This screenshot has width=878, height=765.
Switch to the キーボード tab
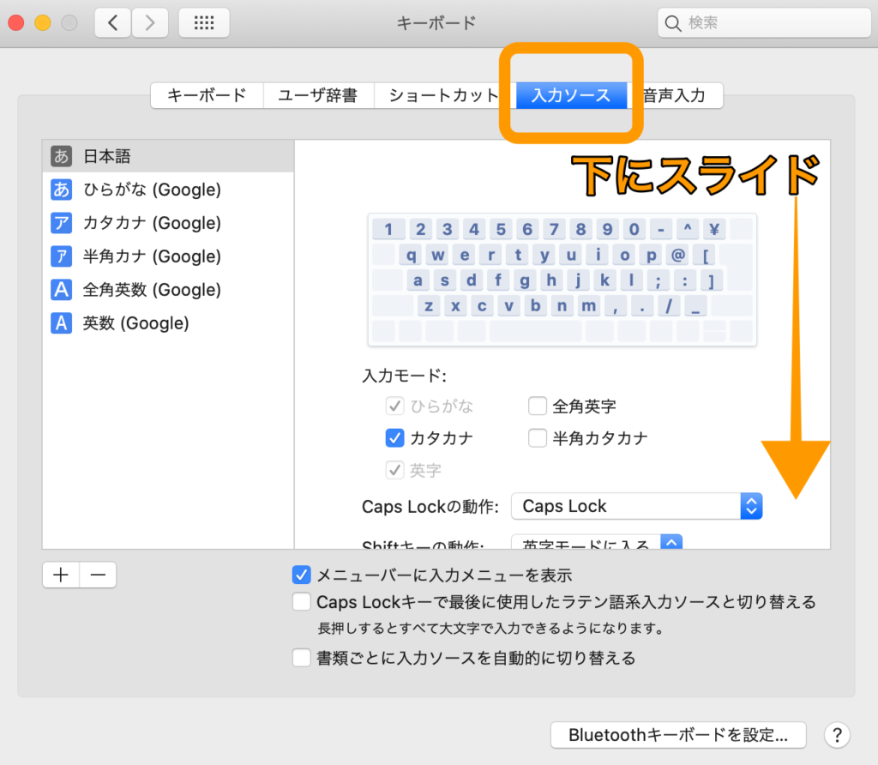(207, 95)
